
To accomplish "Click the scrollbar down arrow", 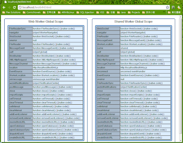I will [x=181, y=141].
